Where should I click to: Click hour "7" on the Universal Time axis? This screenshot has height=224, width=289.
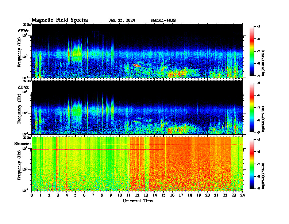93,195
